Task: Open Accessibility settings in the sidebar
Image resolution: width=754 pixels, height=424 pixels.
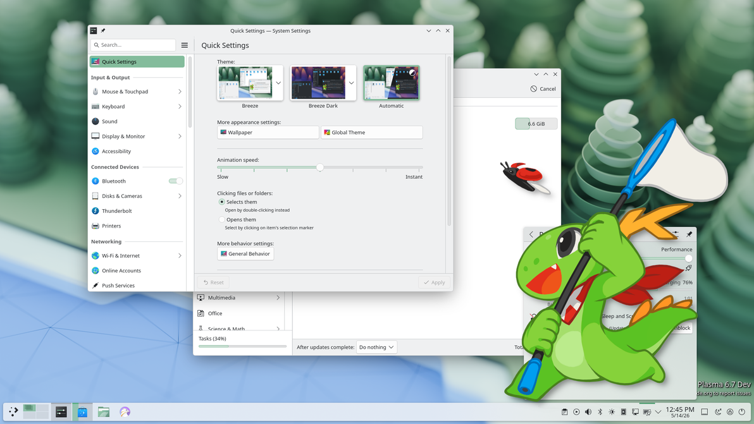Action: coord(137,151)
